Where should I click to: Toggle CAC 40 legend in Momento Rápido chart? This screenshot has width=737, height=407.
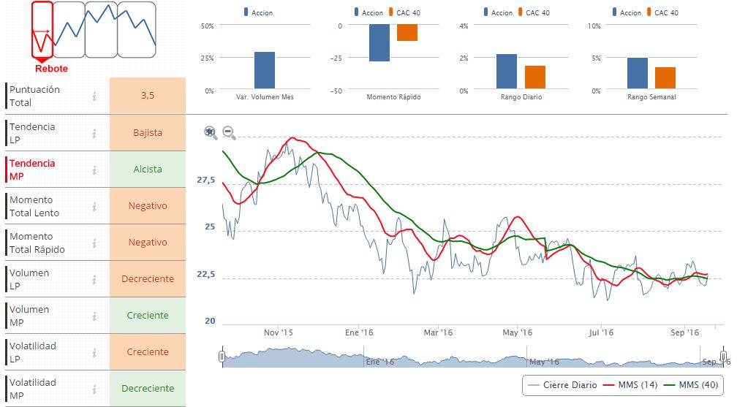pos(406,12)
